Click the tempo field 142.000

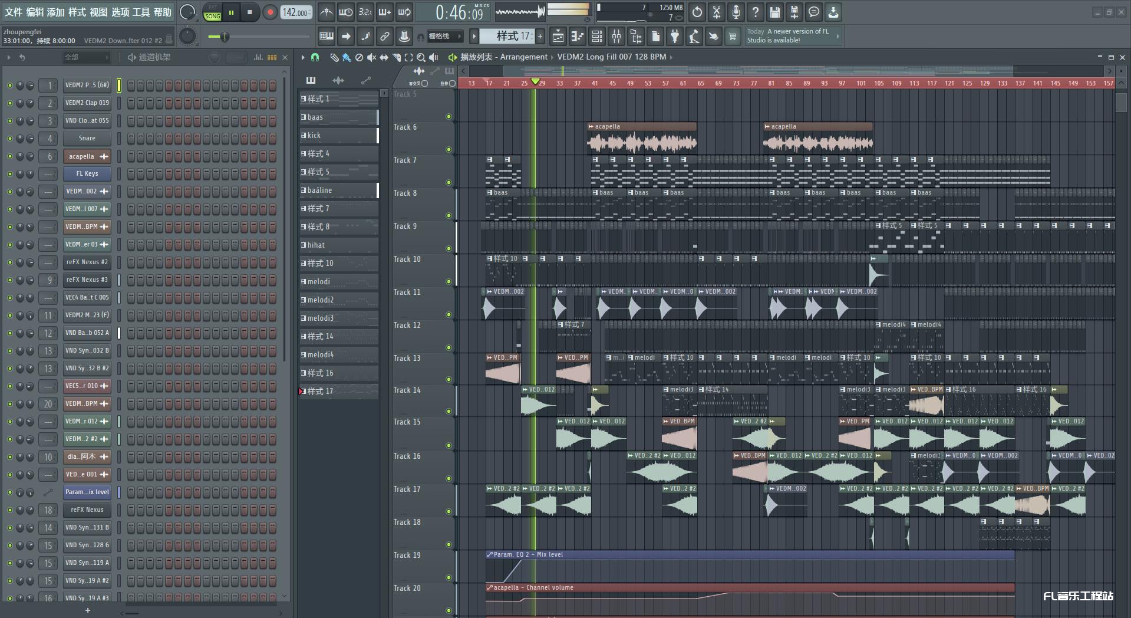click(x=296, y=12)
